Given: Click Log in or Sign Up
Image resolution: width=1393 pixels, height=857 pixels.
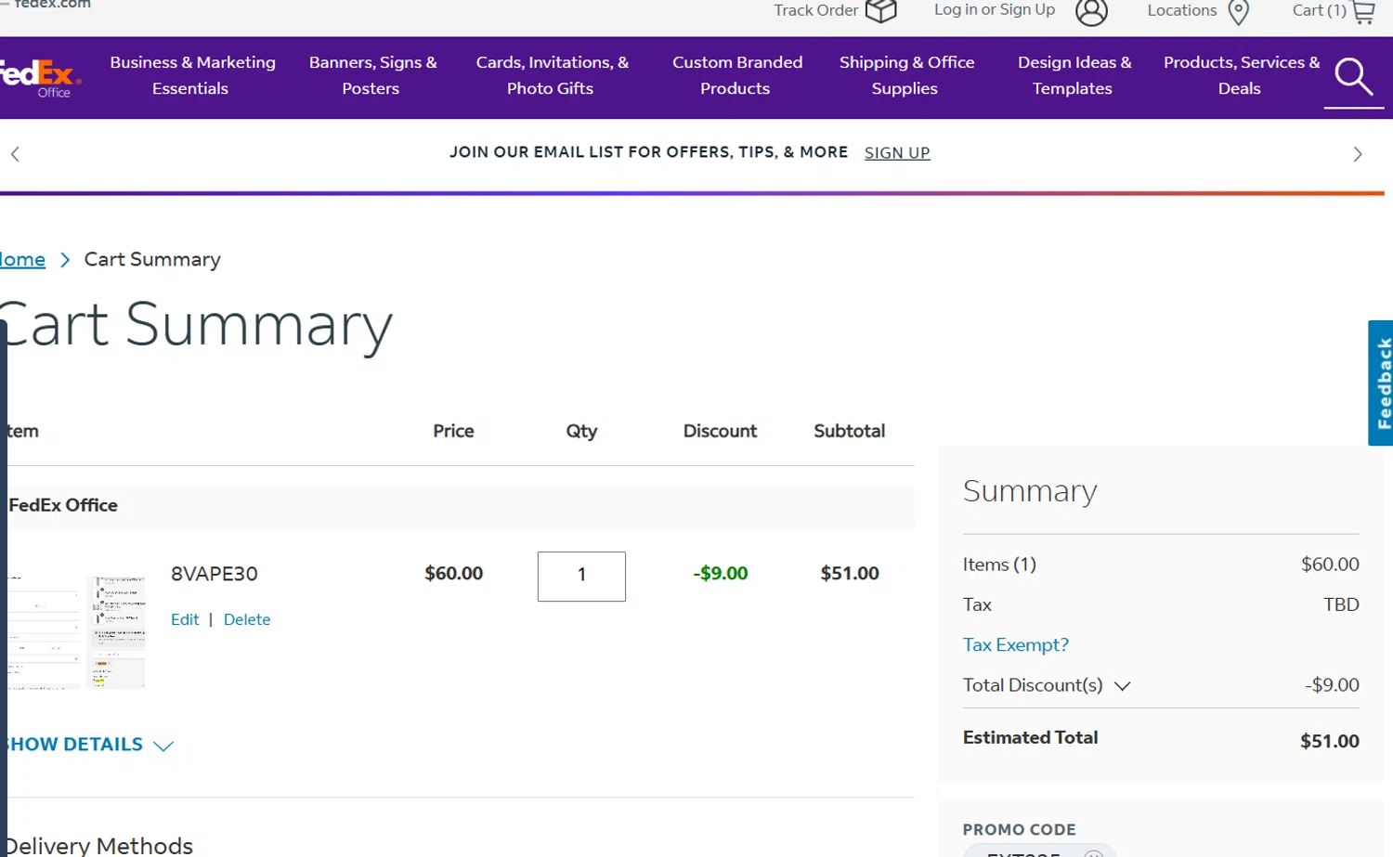Looking at the screenshot, I should click(995, 10).
